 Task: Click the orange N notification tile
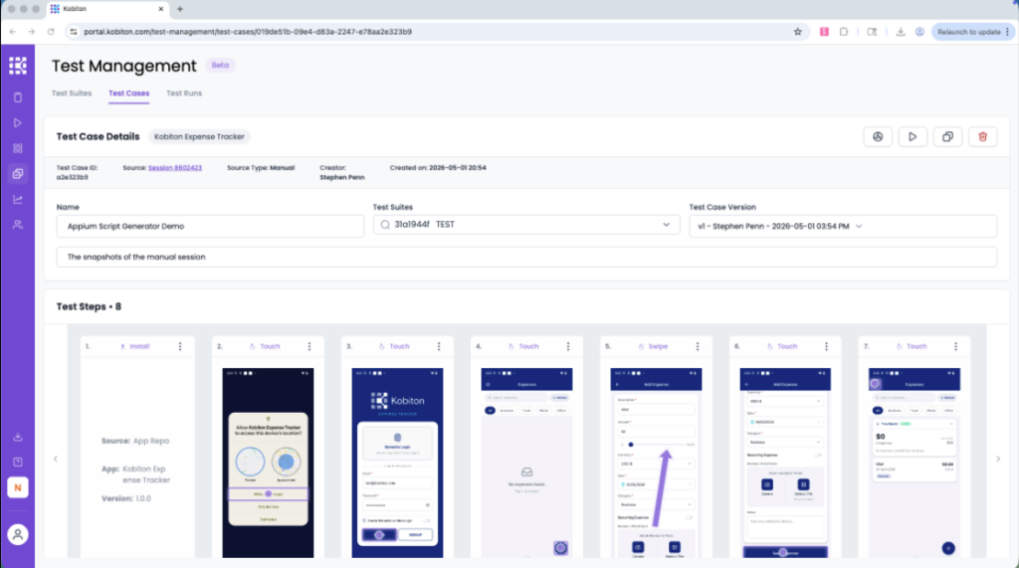pos(18,487)
